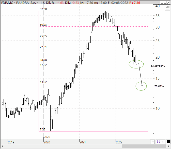Click the M: 17,80 high value in title
The image size is (171, 149).
coord(87,3)
